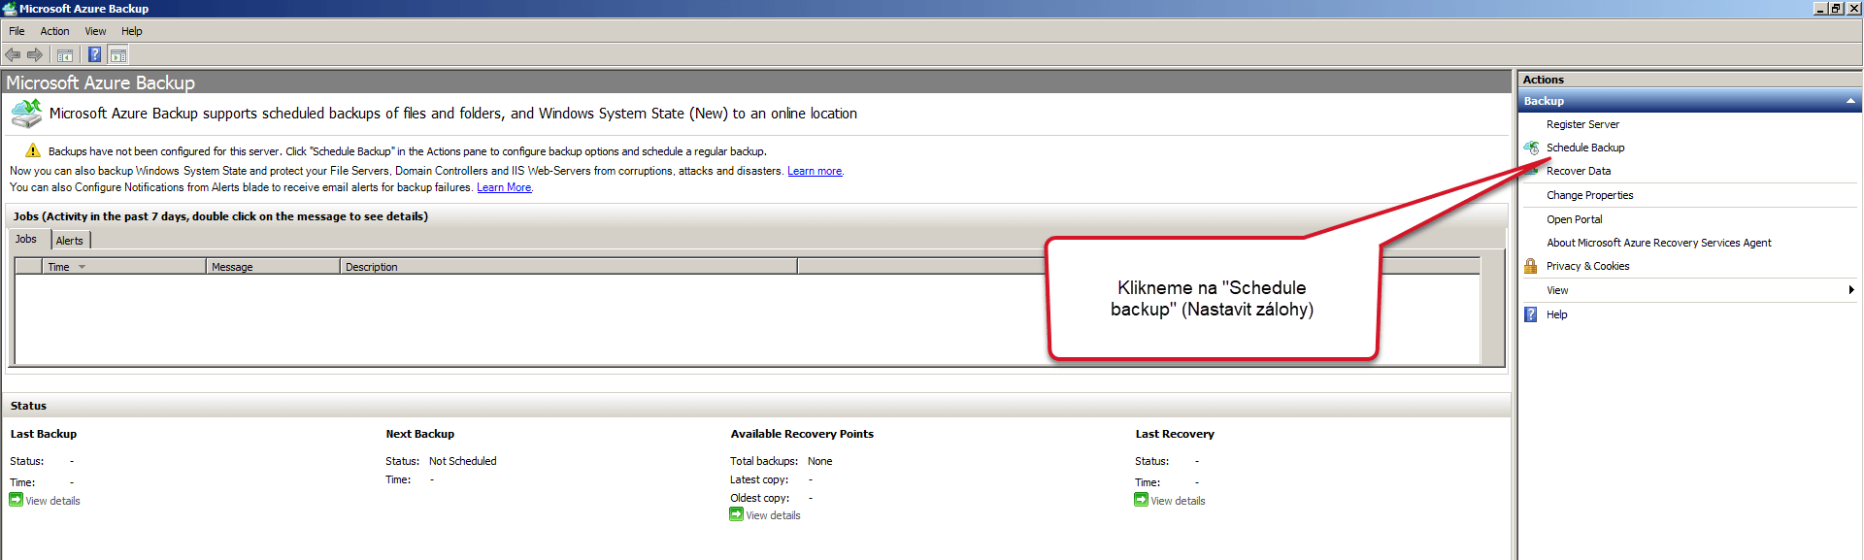Expand the View submenu arrow in Actions

tap(1851, 290)
